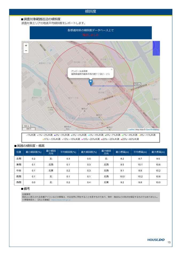Select the 25%～60%未満 legend entry

tap(130, 139)
